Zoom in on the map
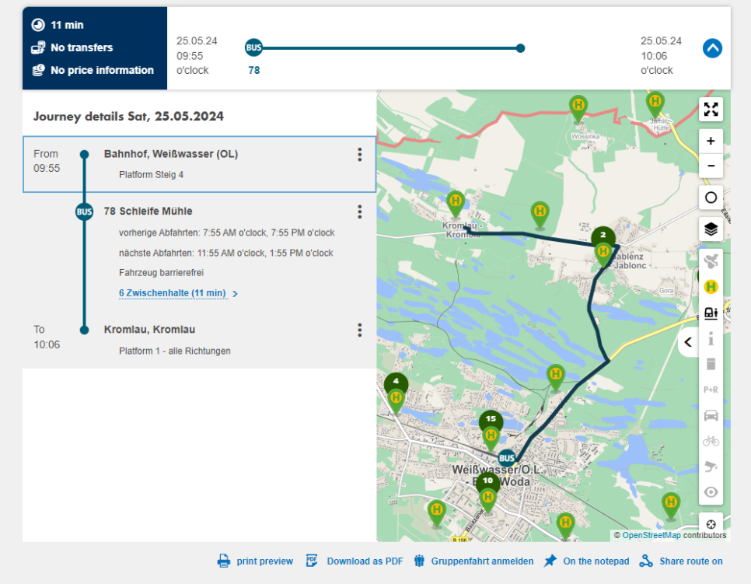 click(711, 141)
